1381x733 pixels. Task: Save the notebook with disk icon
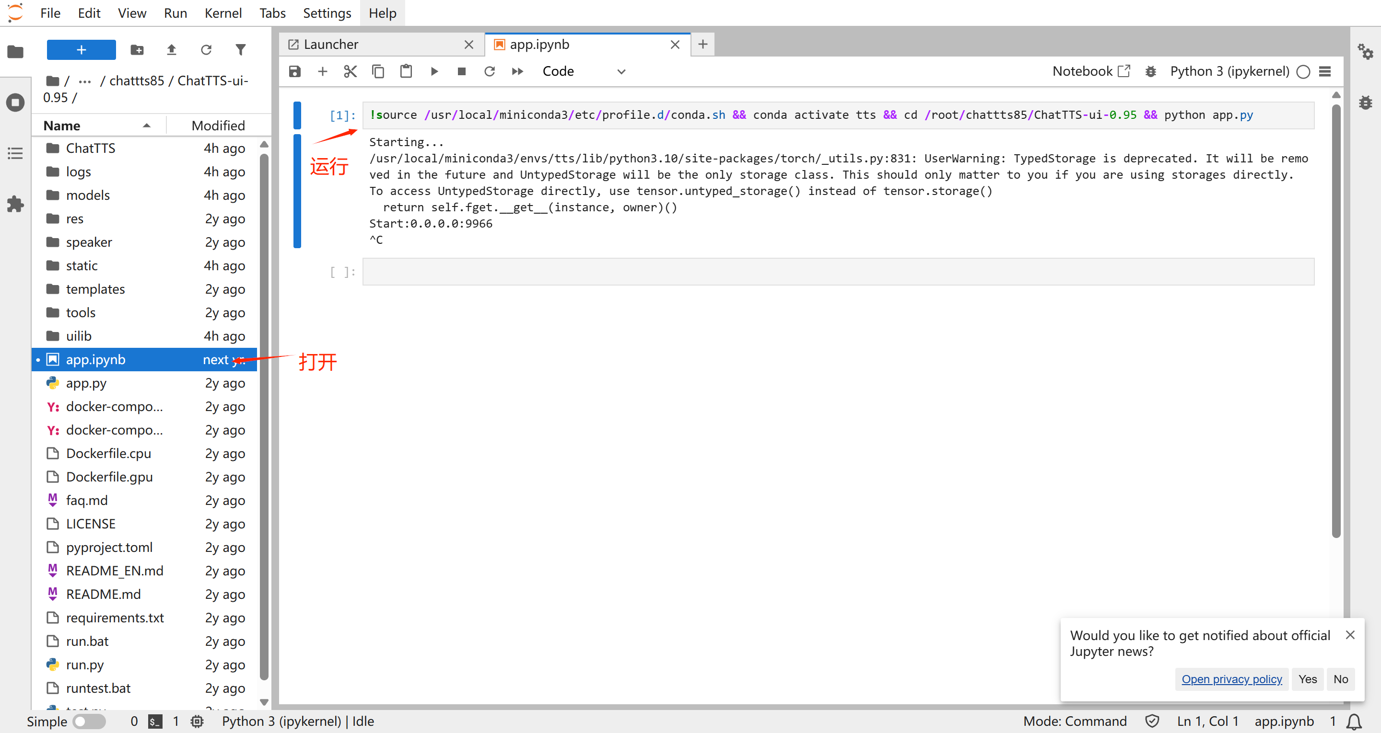click(x=295, y=71)
